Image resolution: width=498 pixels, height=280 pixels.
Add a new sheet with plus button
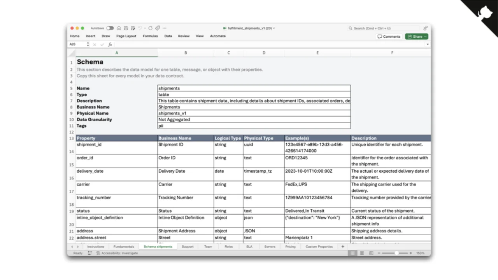tap(343, 247)
